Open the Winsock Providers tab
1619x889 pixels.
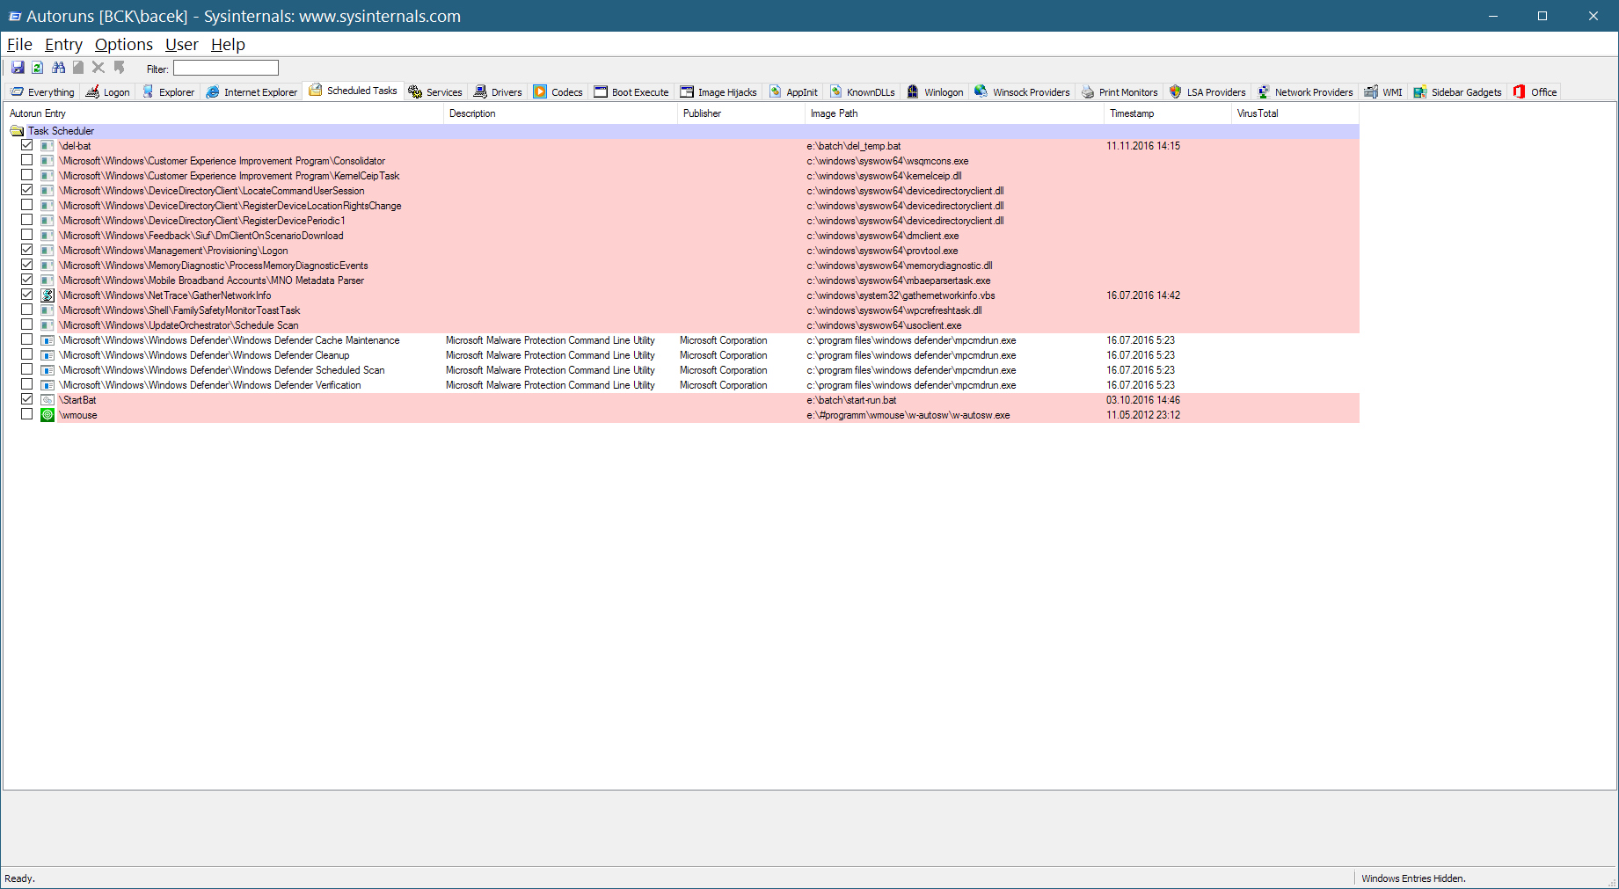point(1022,92)
